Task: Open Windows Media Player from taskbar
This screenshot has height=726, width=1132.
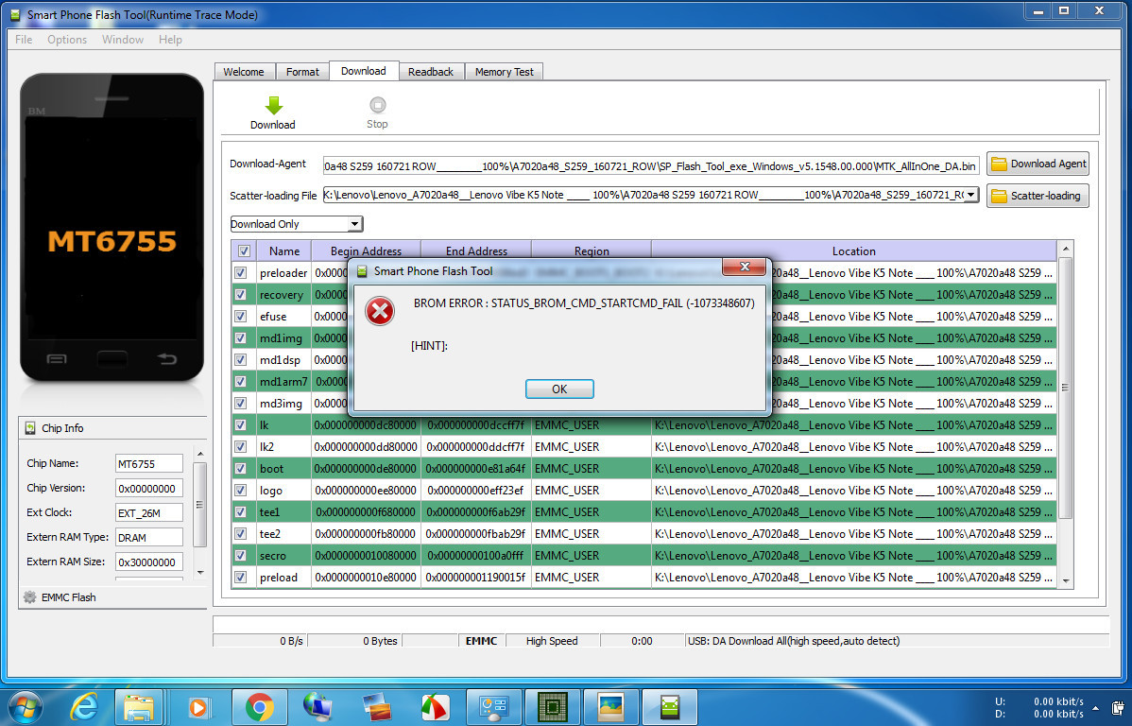Action: (x=198, y=706)
